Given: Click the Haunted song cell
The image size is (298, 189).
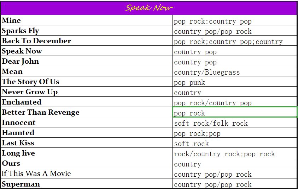Looking at the screenshot, I should 87,132.
